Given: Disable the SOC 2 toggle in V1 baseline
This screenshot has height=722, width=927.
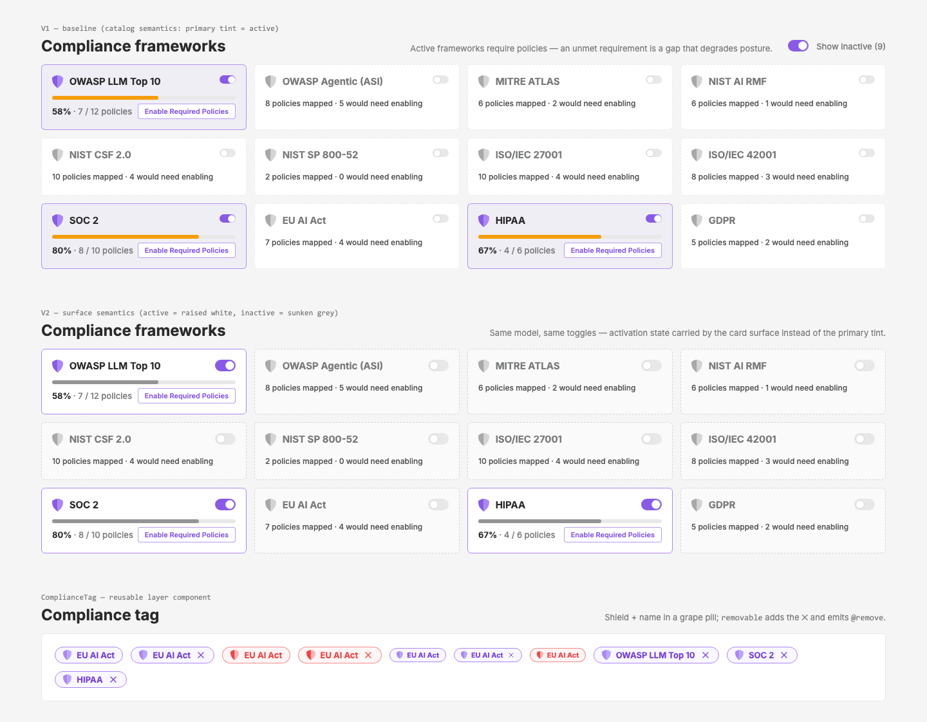Looking at the screenshot, I should [x=228, y=219].
